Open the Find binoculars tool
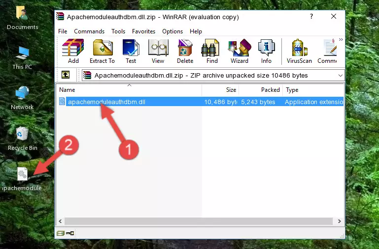The width and height of the screenshot is (379, 249). [212, 51]
